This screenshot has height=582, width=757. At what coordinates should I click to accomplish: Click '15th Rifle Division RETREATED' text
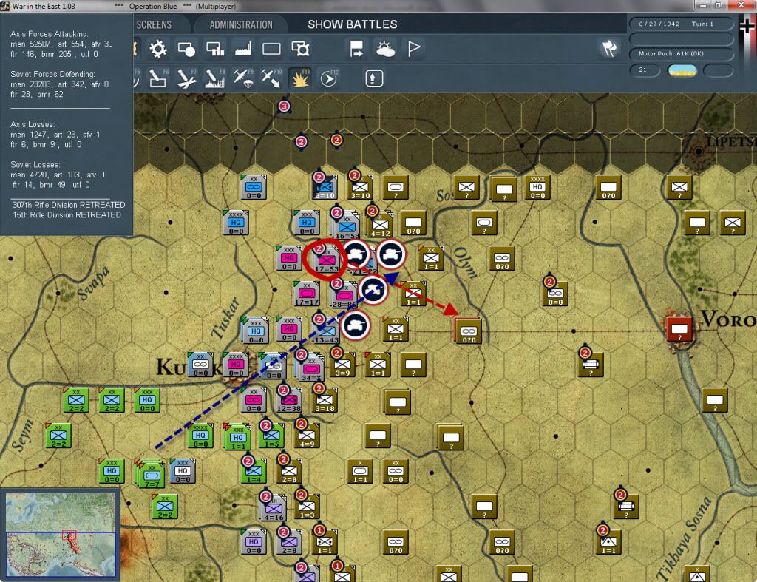click(x=67, y=215)
